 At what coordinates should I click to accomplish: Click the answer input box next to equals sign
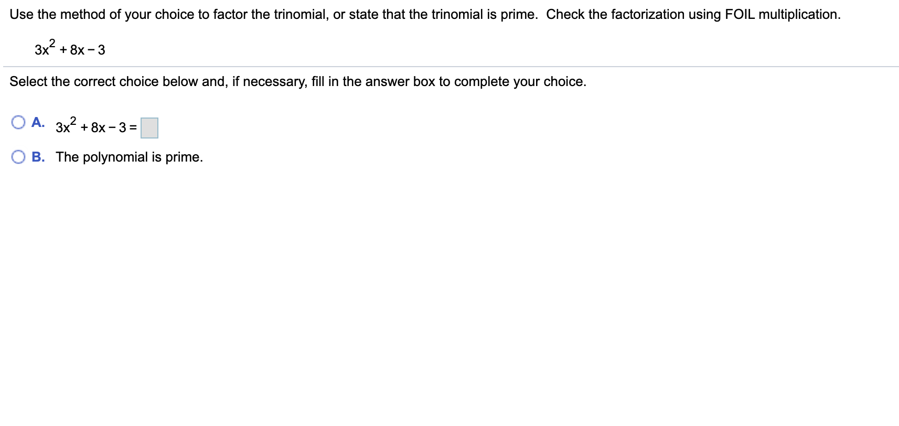[149, 128]
